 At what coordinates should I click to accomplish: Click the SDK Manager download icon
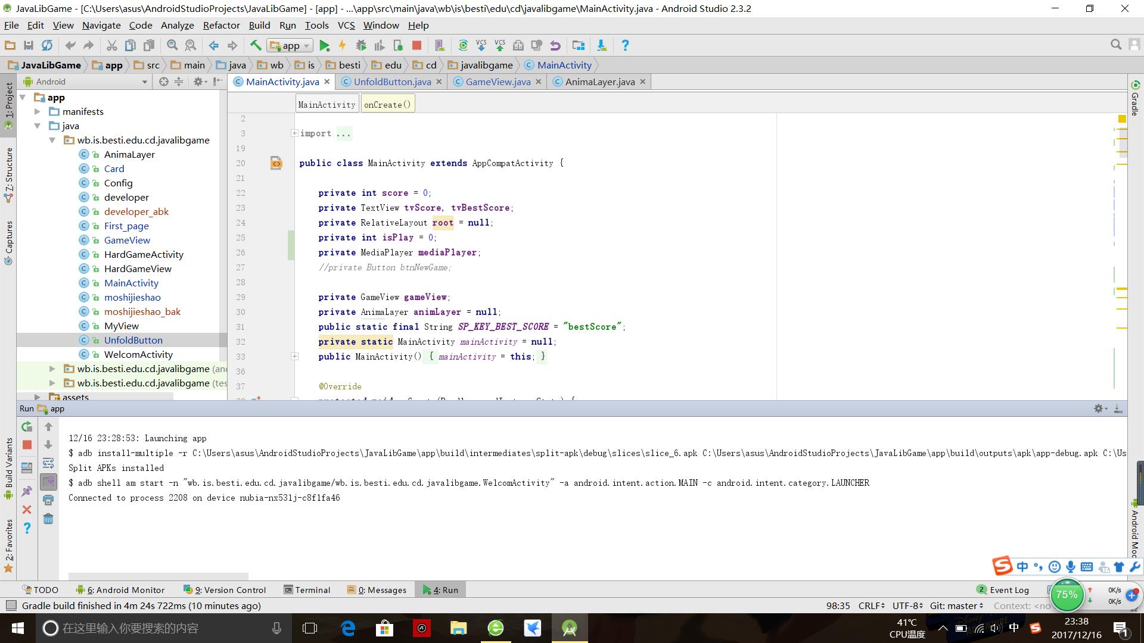[601, 45]
